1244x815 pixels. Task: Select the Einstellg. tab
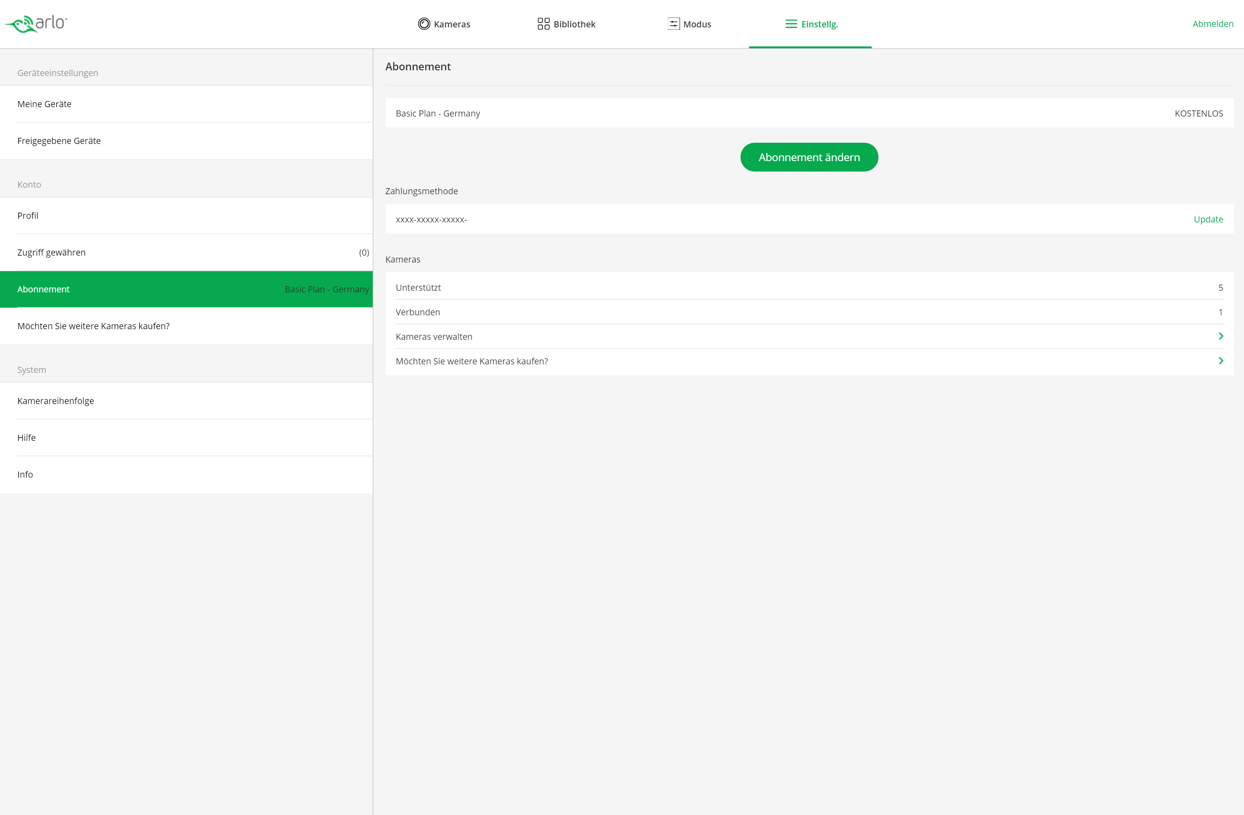[x=810, y=24]
